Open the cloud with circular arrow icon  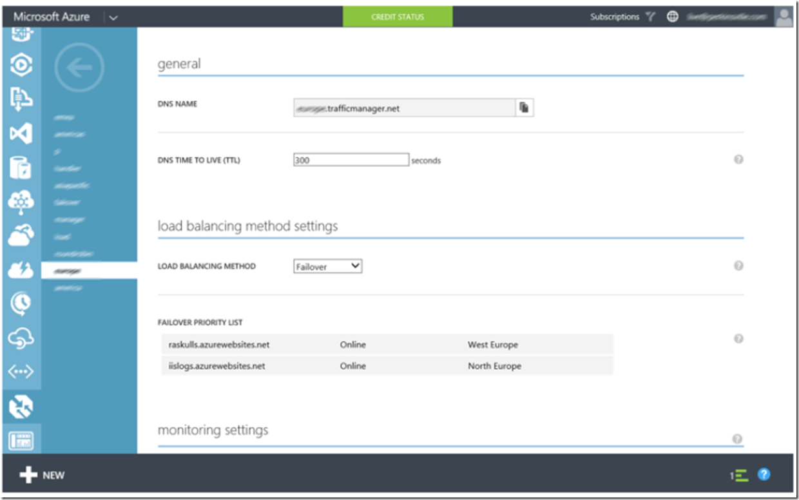(21, 338)
